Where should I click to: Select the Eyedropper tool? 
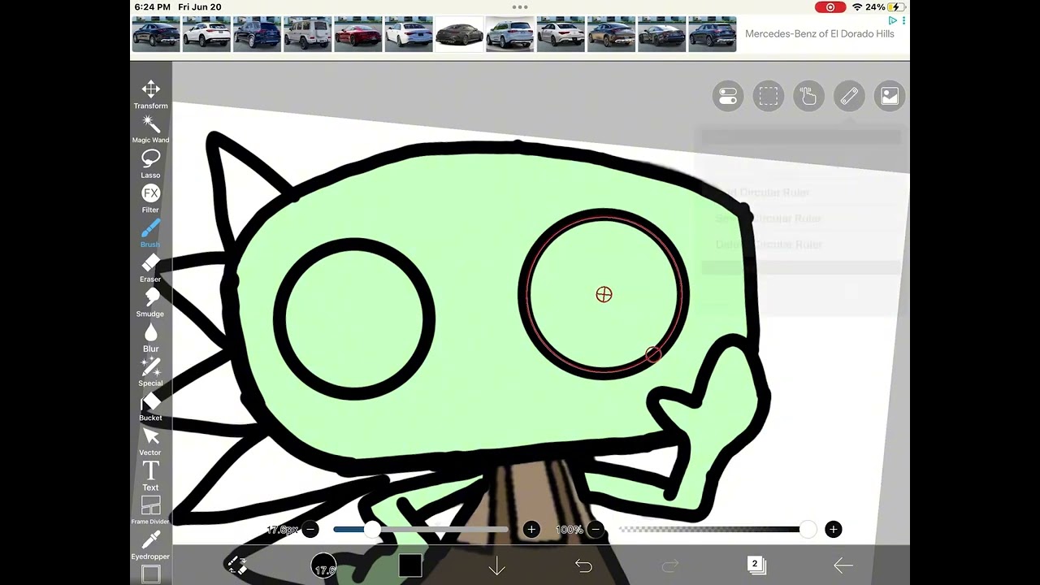[150, 546]
